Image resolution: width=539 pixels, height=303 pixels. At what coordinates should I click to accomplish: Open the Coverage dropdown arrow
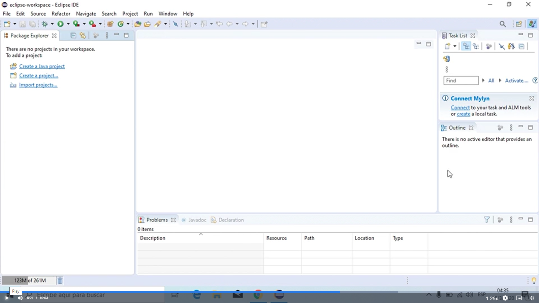84,24
